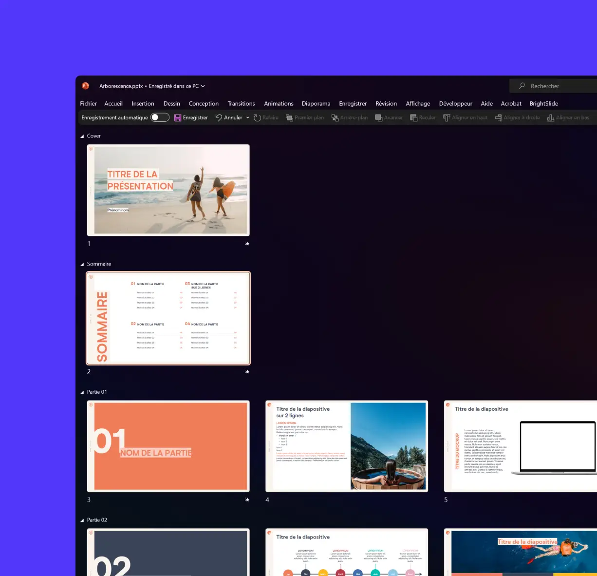Select slide 2 Sommaire thumbnail
This screenshot has width=597, height=576.
pyautogui.click(x=168, y=318)
